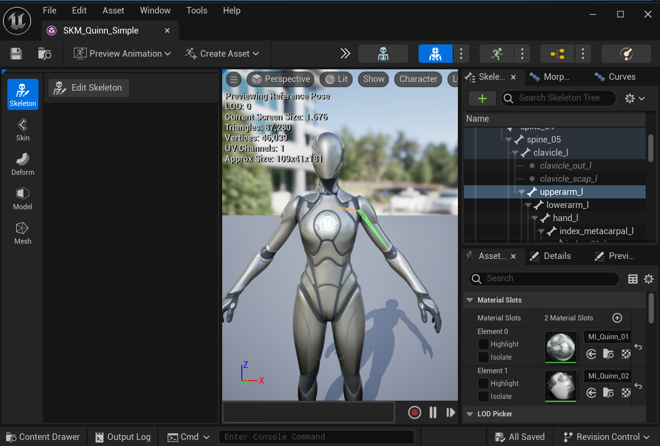Open the Content Drawer
The width and height of the screenshot is (660, 446).
[43, 437]
